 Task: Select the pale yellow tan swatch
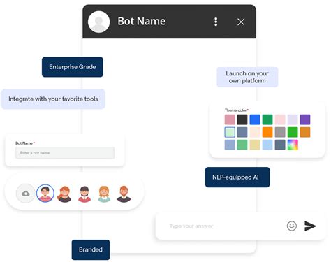(255, 145)
